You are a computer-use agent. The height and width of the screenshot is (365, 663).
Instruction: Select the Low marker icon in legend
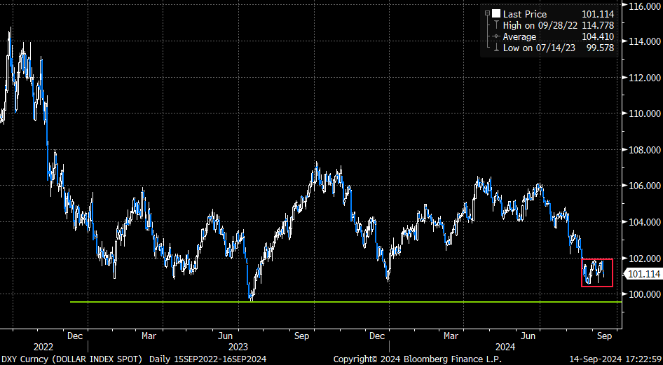(x=496, y=48)
